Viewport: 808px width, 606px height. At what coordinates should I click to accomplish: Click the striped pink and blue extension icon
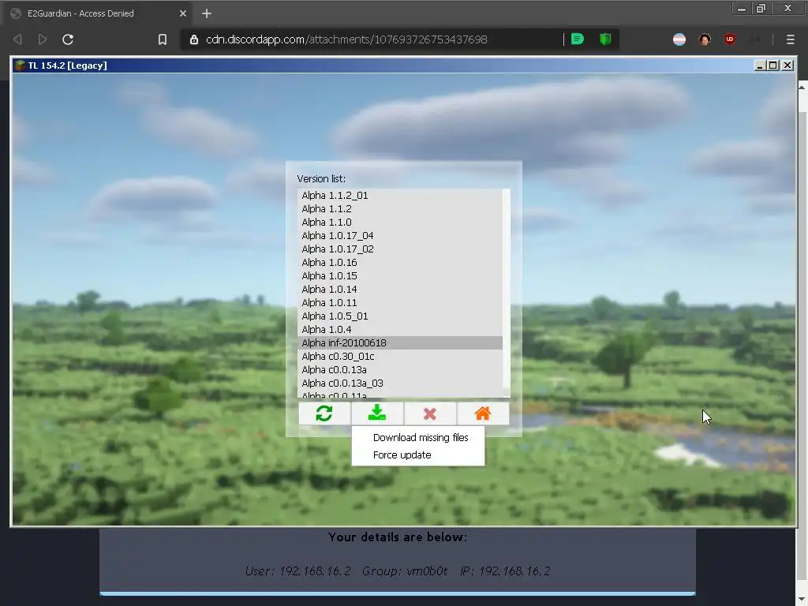679,39
